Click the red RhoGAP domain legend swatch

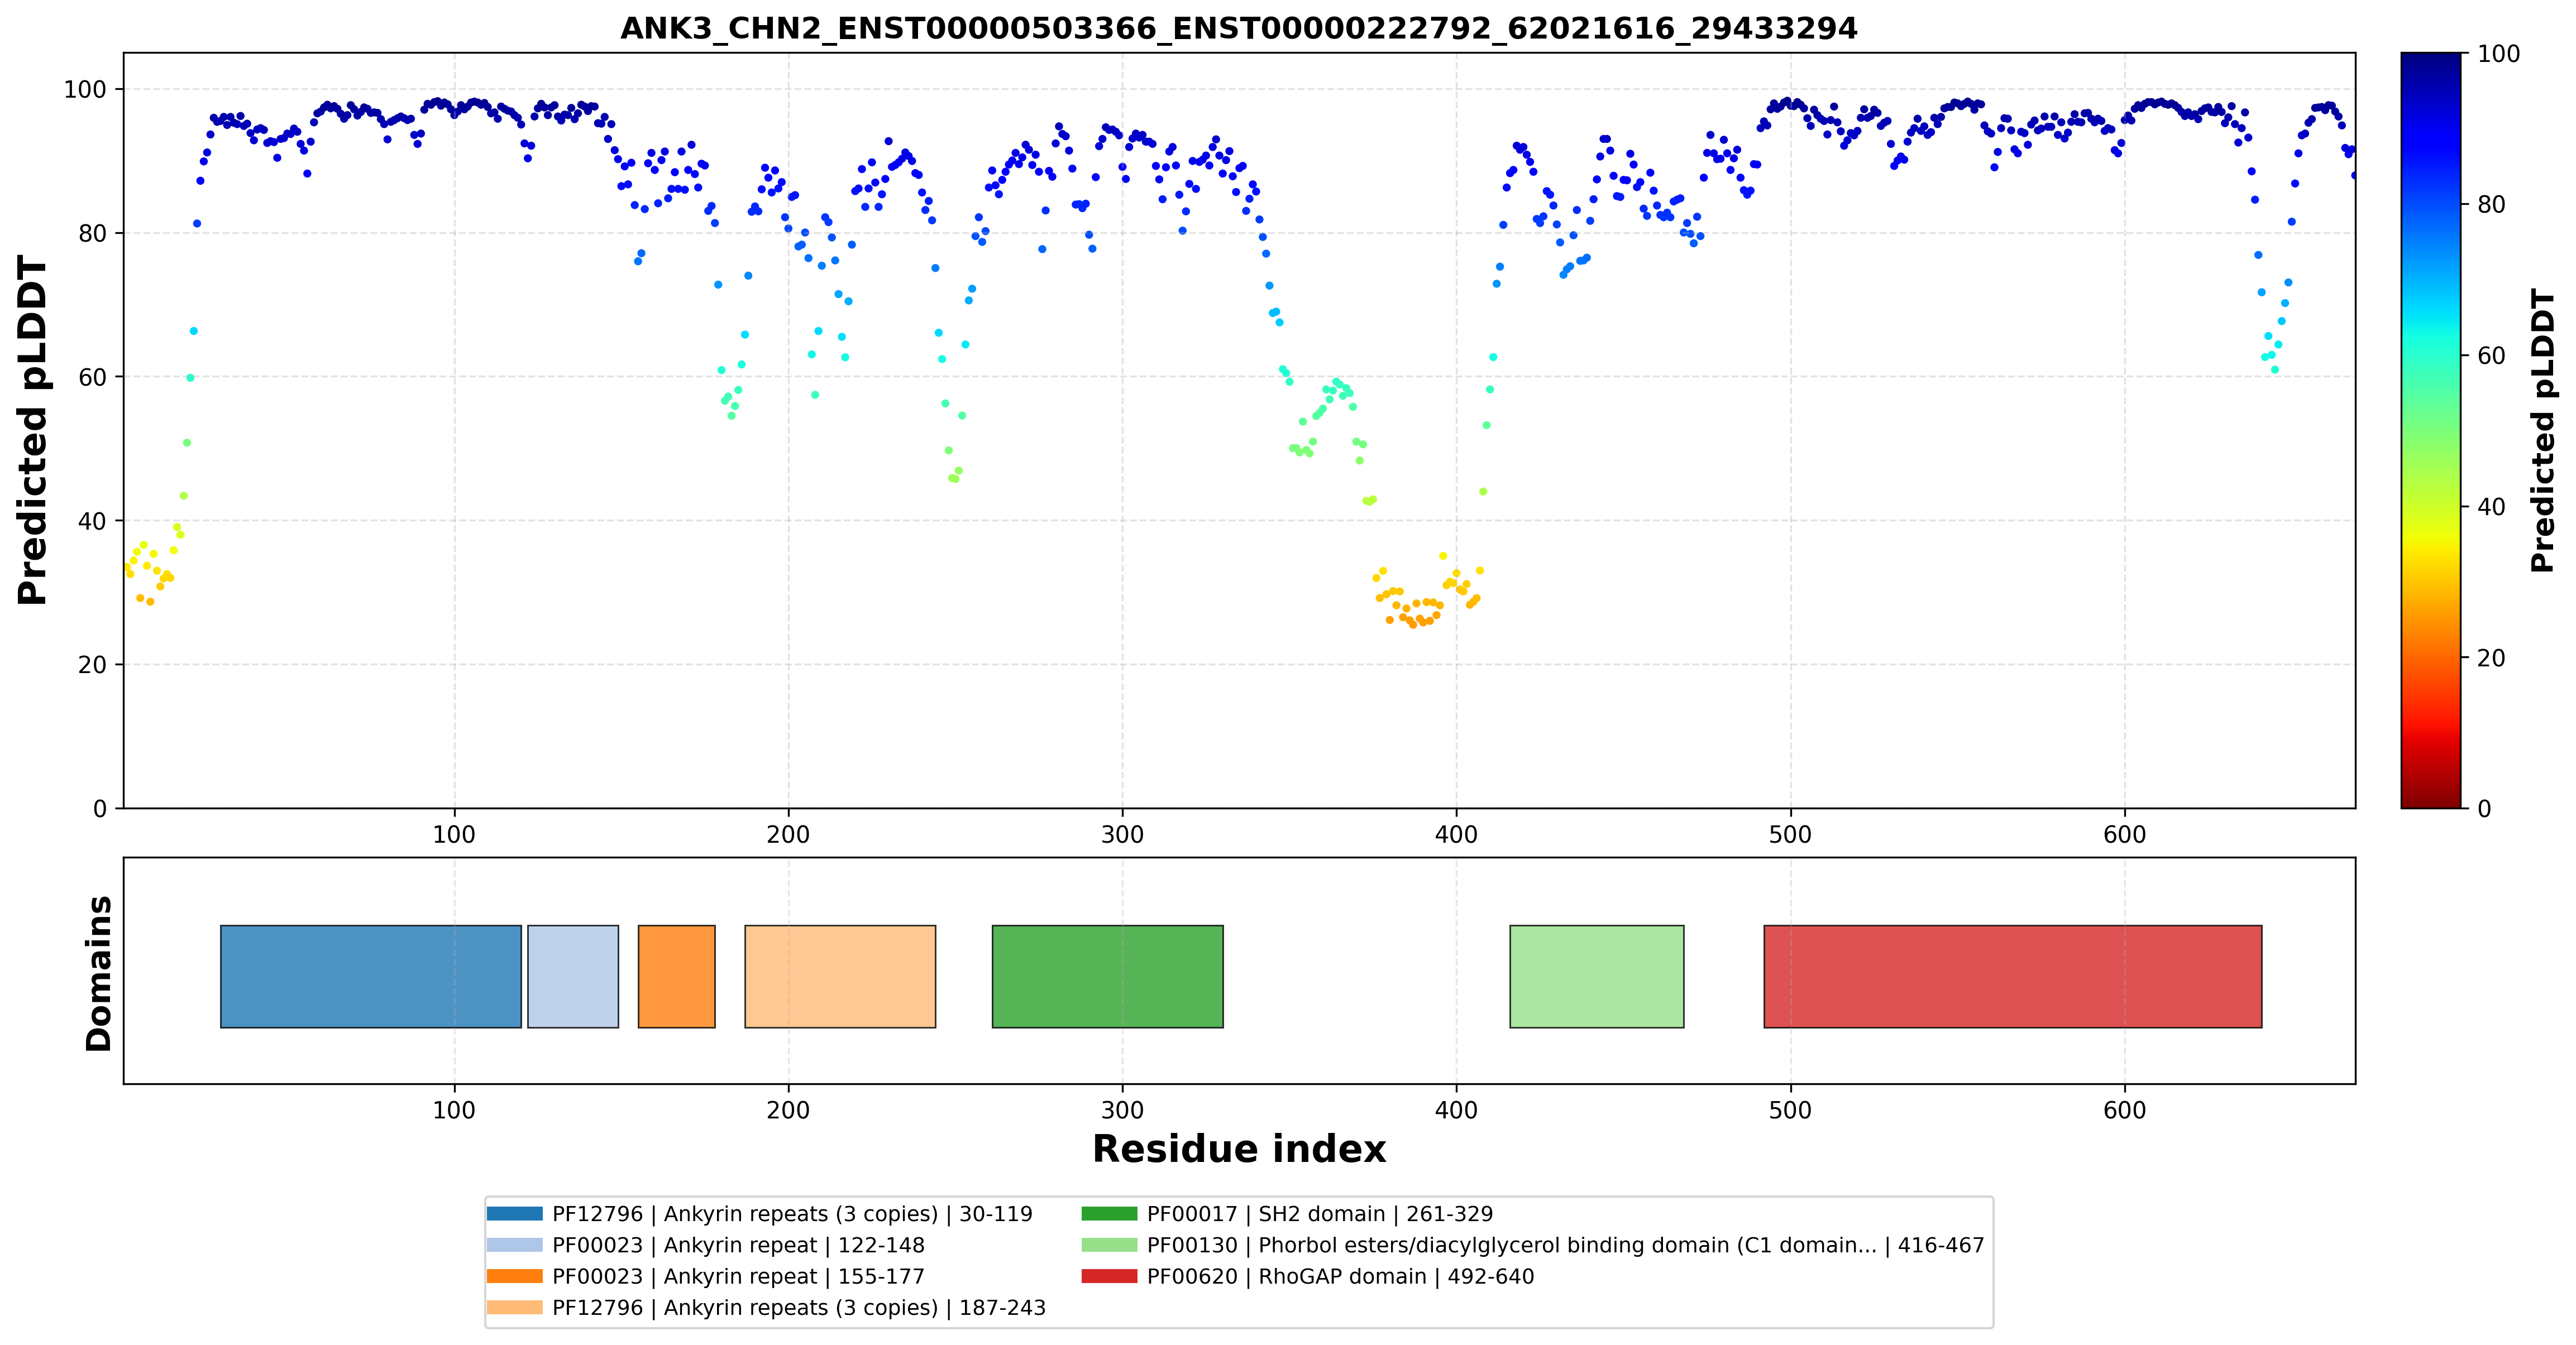[1109, 1275]
